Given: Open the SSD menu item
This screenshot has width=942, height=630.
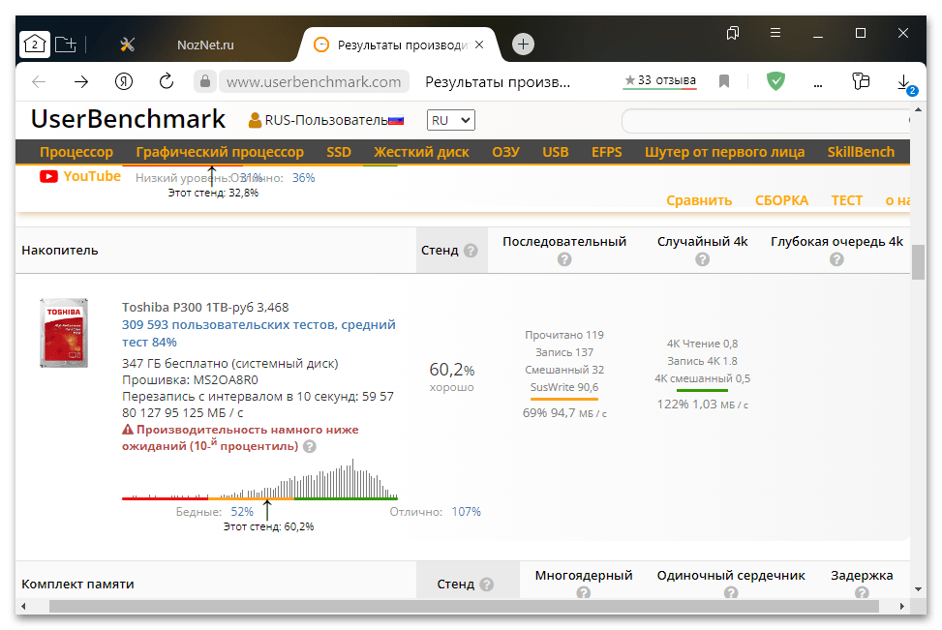Looking at the screenshot, I should [x=339, y=152].
